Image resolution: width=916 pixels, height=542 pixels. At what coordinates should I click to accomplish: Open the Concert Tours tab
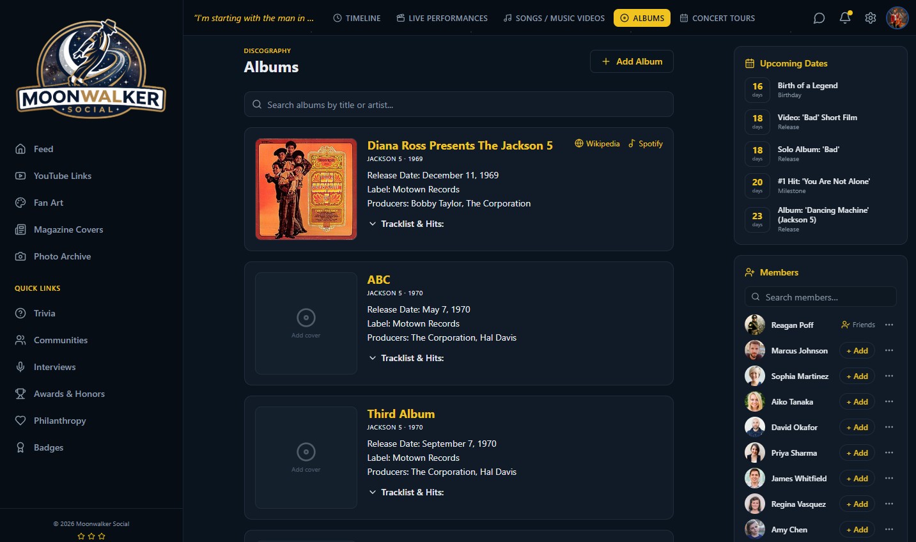click(717, 18)
